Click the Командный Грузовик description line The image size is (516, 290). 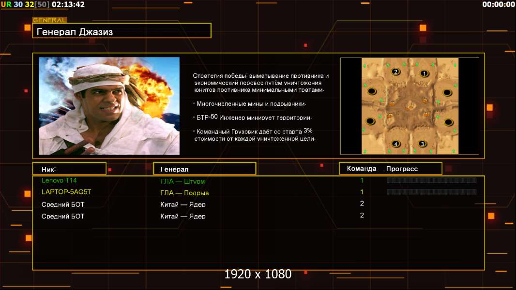click(254, 135)
